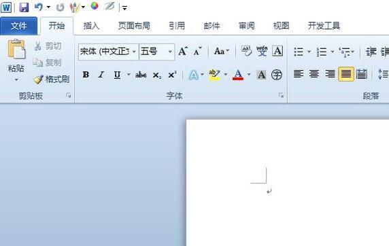Open Change Case Aa menu
This screenshot has height=246, width=389.
pos(222,52)
